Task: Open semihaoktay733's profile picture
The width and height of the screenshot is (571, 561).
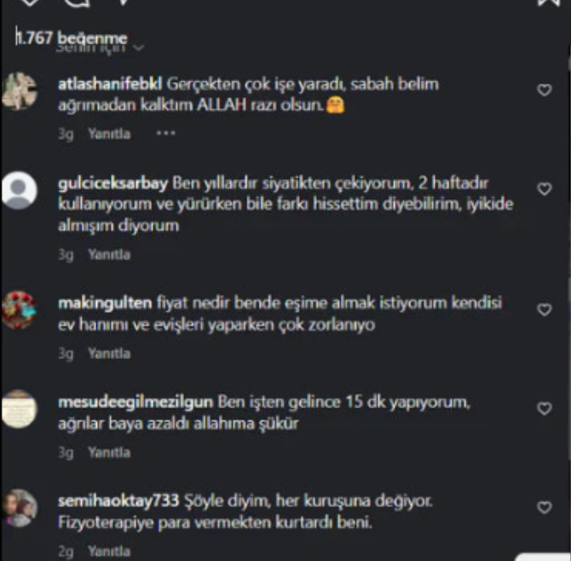Action: [20, 508]
